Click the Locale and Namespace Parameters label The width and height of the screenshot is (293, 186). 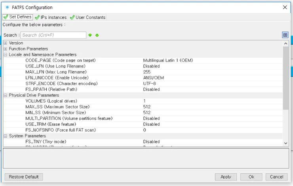tap(43, 54)
